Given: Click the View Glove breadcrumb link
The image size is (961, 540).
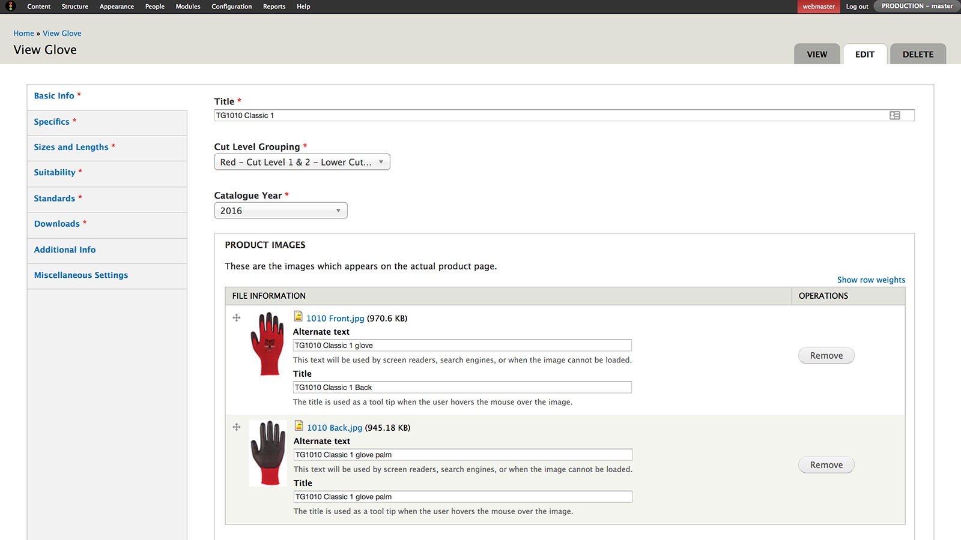Looking at the screenshot, I should tap(62, 34).
